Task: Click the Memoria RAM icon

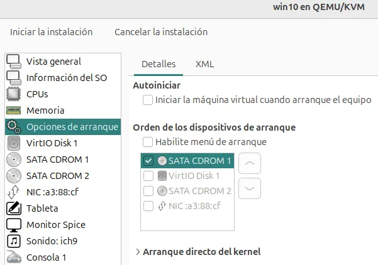Action: tap(14, 111)
